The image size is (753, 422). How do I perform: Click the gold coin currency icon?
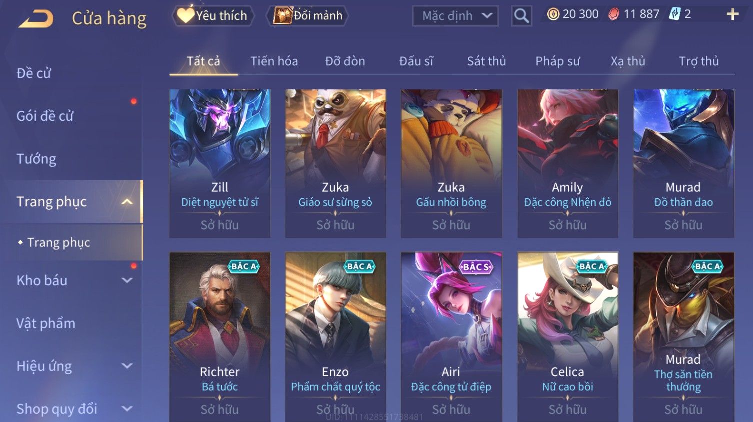point(553,14)
